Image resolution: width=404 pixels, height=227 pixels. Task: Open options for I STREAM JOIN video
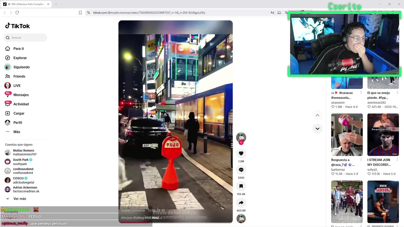(x=397, y=160)
